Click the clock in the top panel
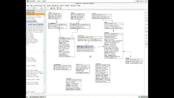 [143, 1]
